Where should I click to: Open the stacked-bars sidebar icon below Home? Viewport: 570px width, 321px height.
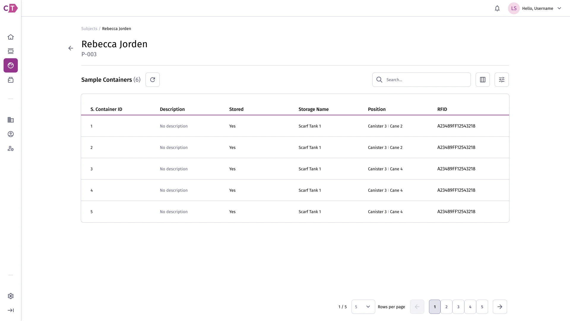point(11,51)
